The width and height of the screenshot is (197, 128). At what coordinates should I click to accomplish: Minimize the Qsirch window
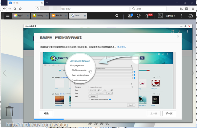coord(181,26)
